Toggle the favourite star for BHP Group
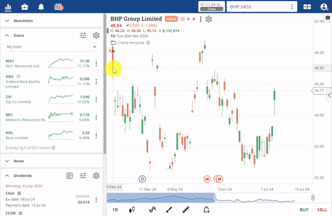The width and height of the screenshot is (332, 216). coord(189,19)
